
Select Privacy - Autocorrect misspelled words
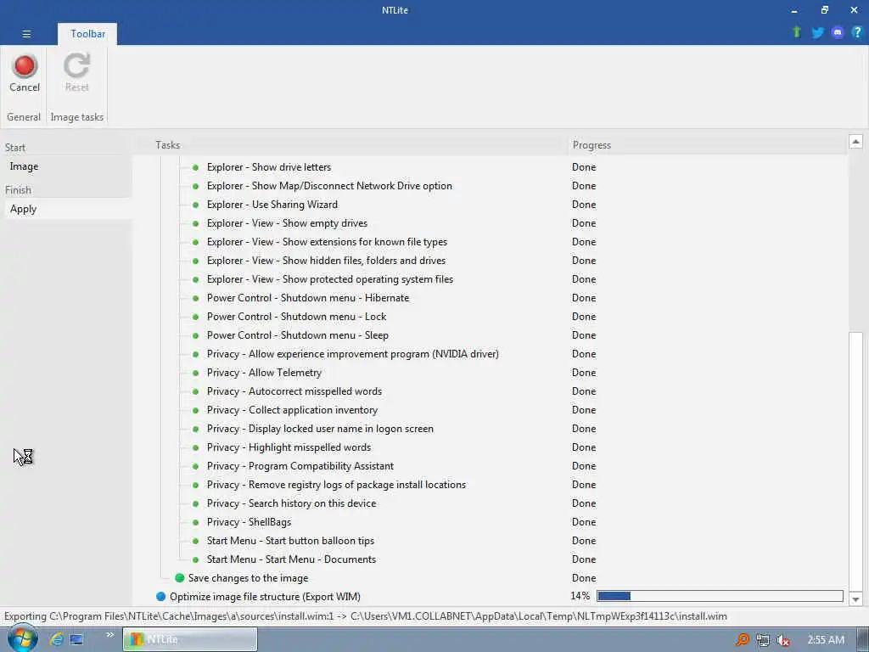[x=294, y=391]
